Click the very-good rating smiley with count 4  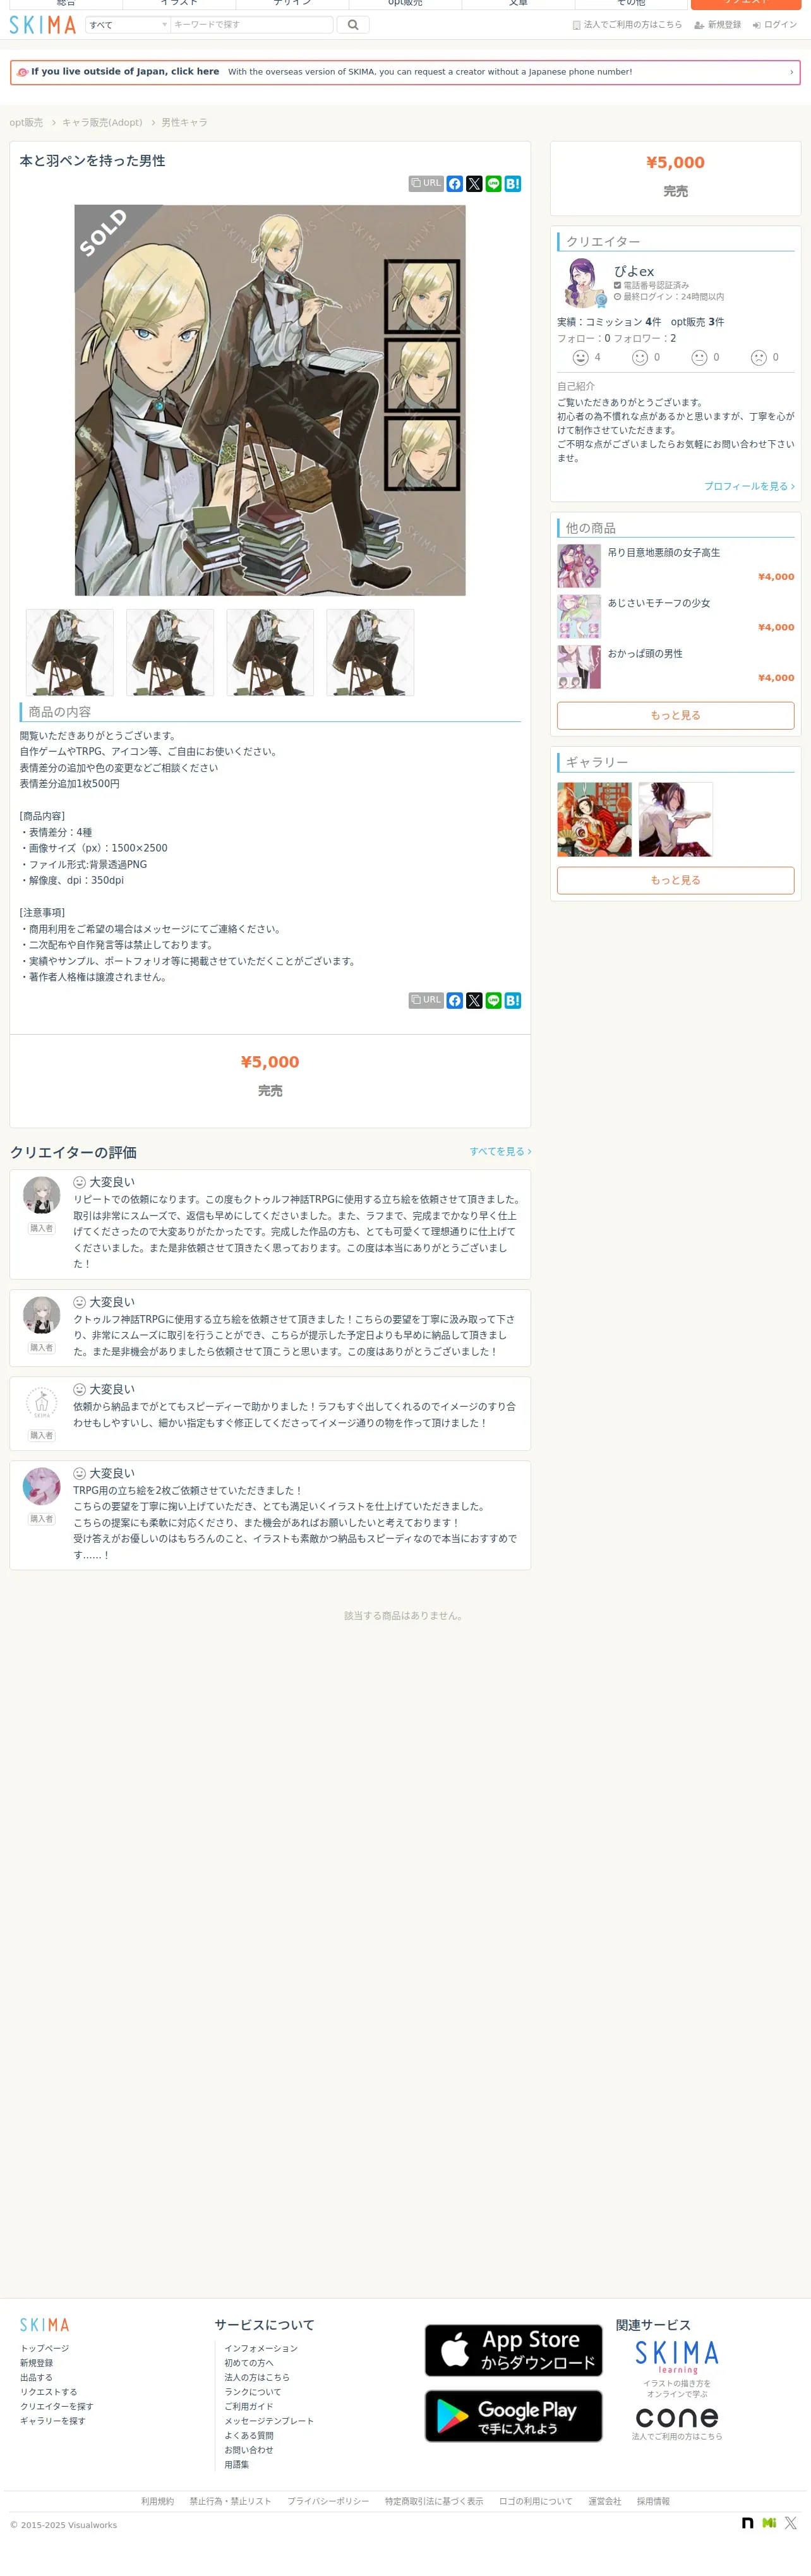(x=581, y=357)
